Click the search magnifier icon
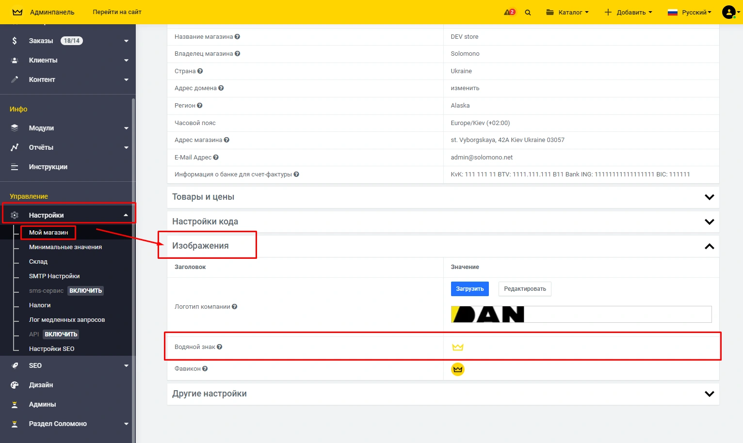This screenshot has height=443, width=743. (528, 13)
